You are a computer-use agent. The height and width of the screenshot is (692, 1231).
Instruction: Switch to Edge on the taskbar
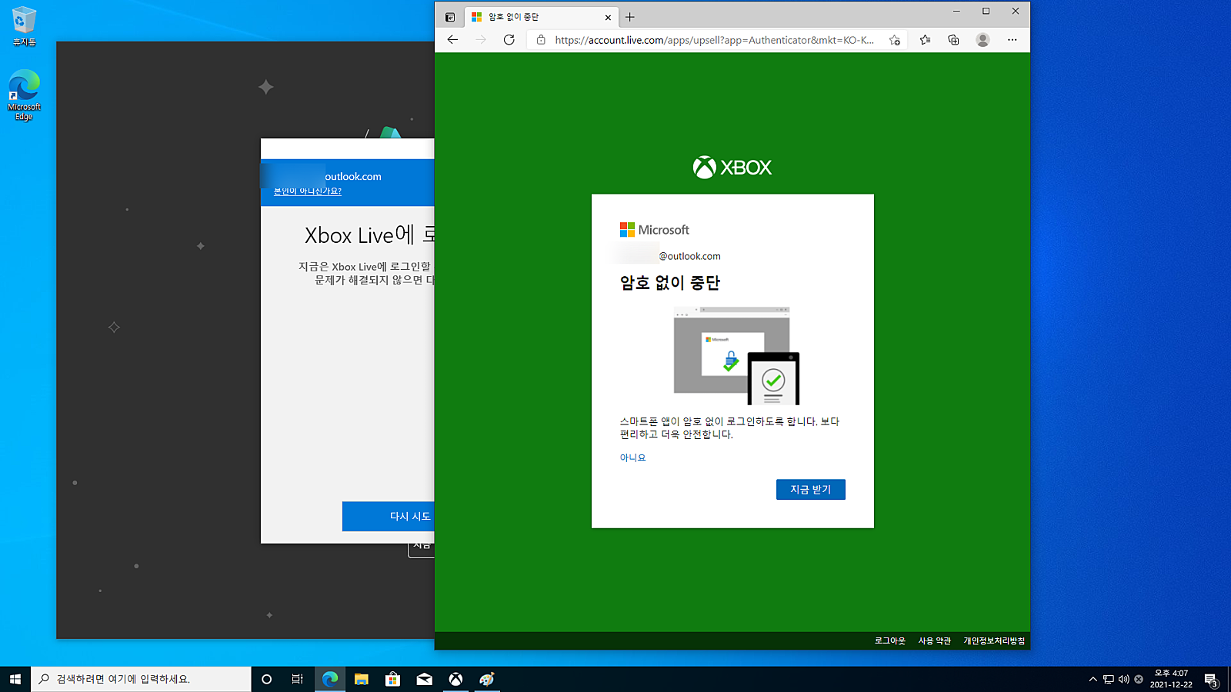[x=330, y=679]
